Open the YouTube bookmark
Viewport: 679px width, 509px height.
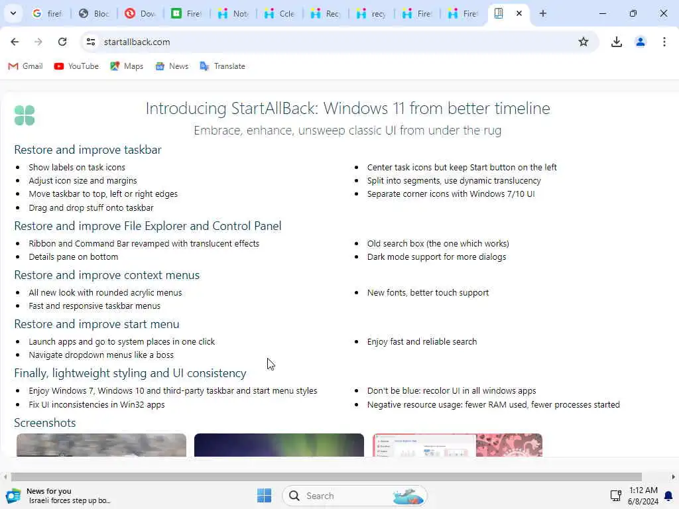[77, 66]
